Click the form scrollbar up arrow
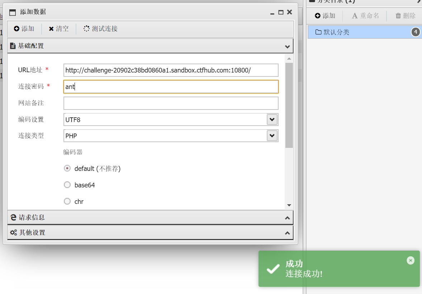 click(289, 59)
